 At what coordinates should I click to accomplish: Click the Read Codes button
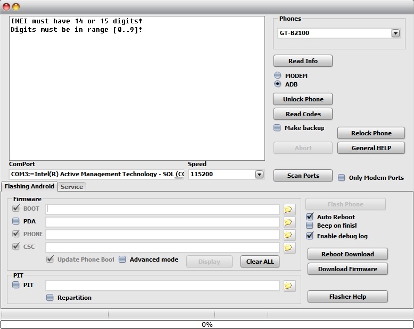pos(303,114)
